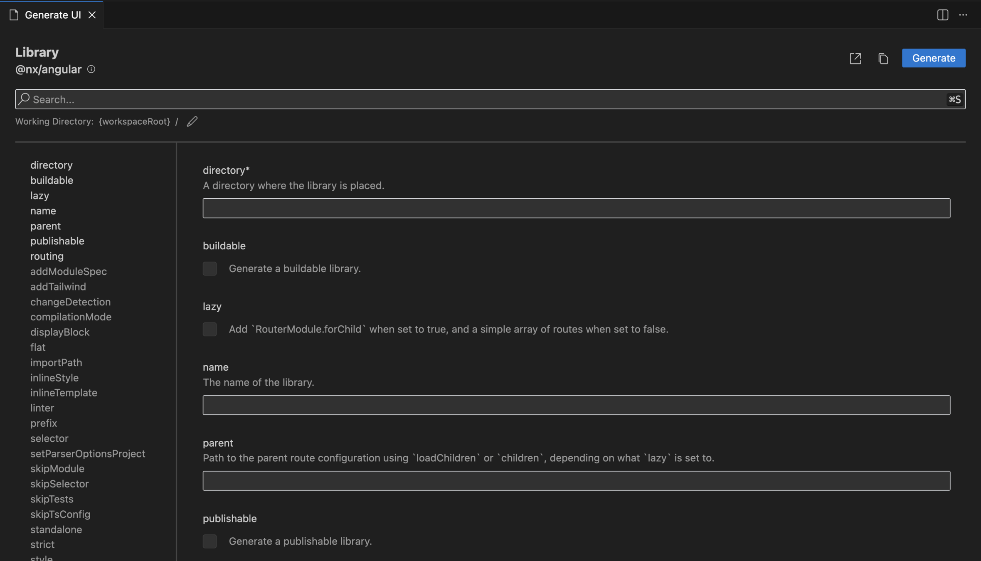Open the more actions ellipsis menu
The image size is (981, 561).
coord(963,15)
